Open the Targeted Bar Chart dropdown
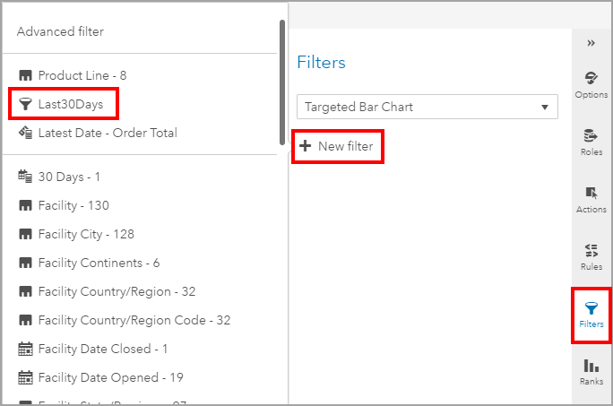This screenshot has width=613, height=406. (427, 107)
